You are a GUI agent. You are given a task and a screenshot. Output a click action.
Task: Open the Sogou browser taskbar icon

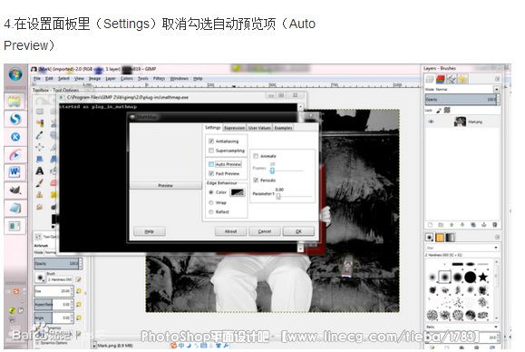point(15,119)
